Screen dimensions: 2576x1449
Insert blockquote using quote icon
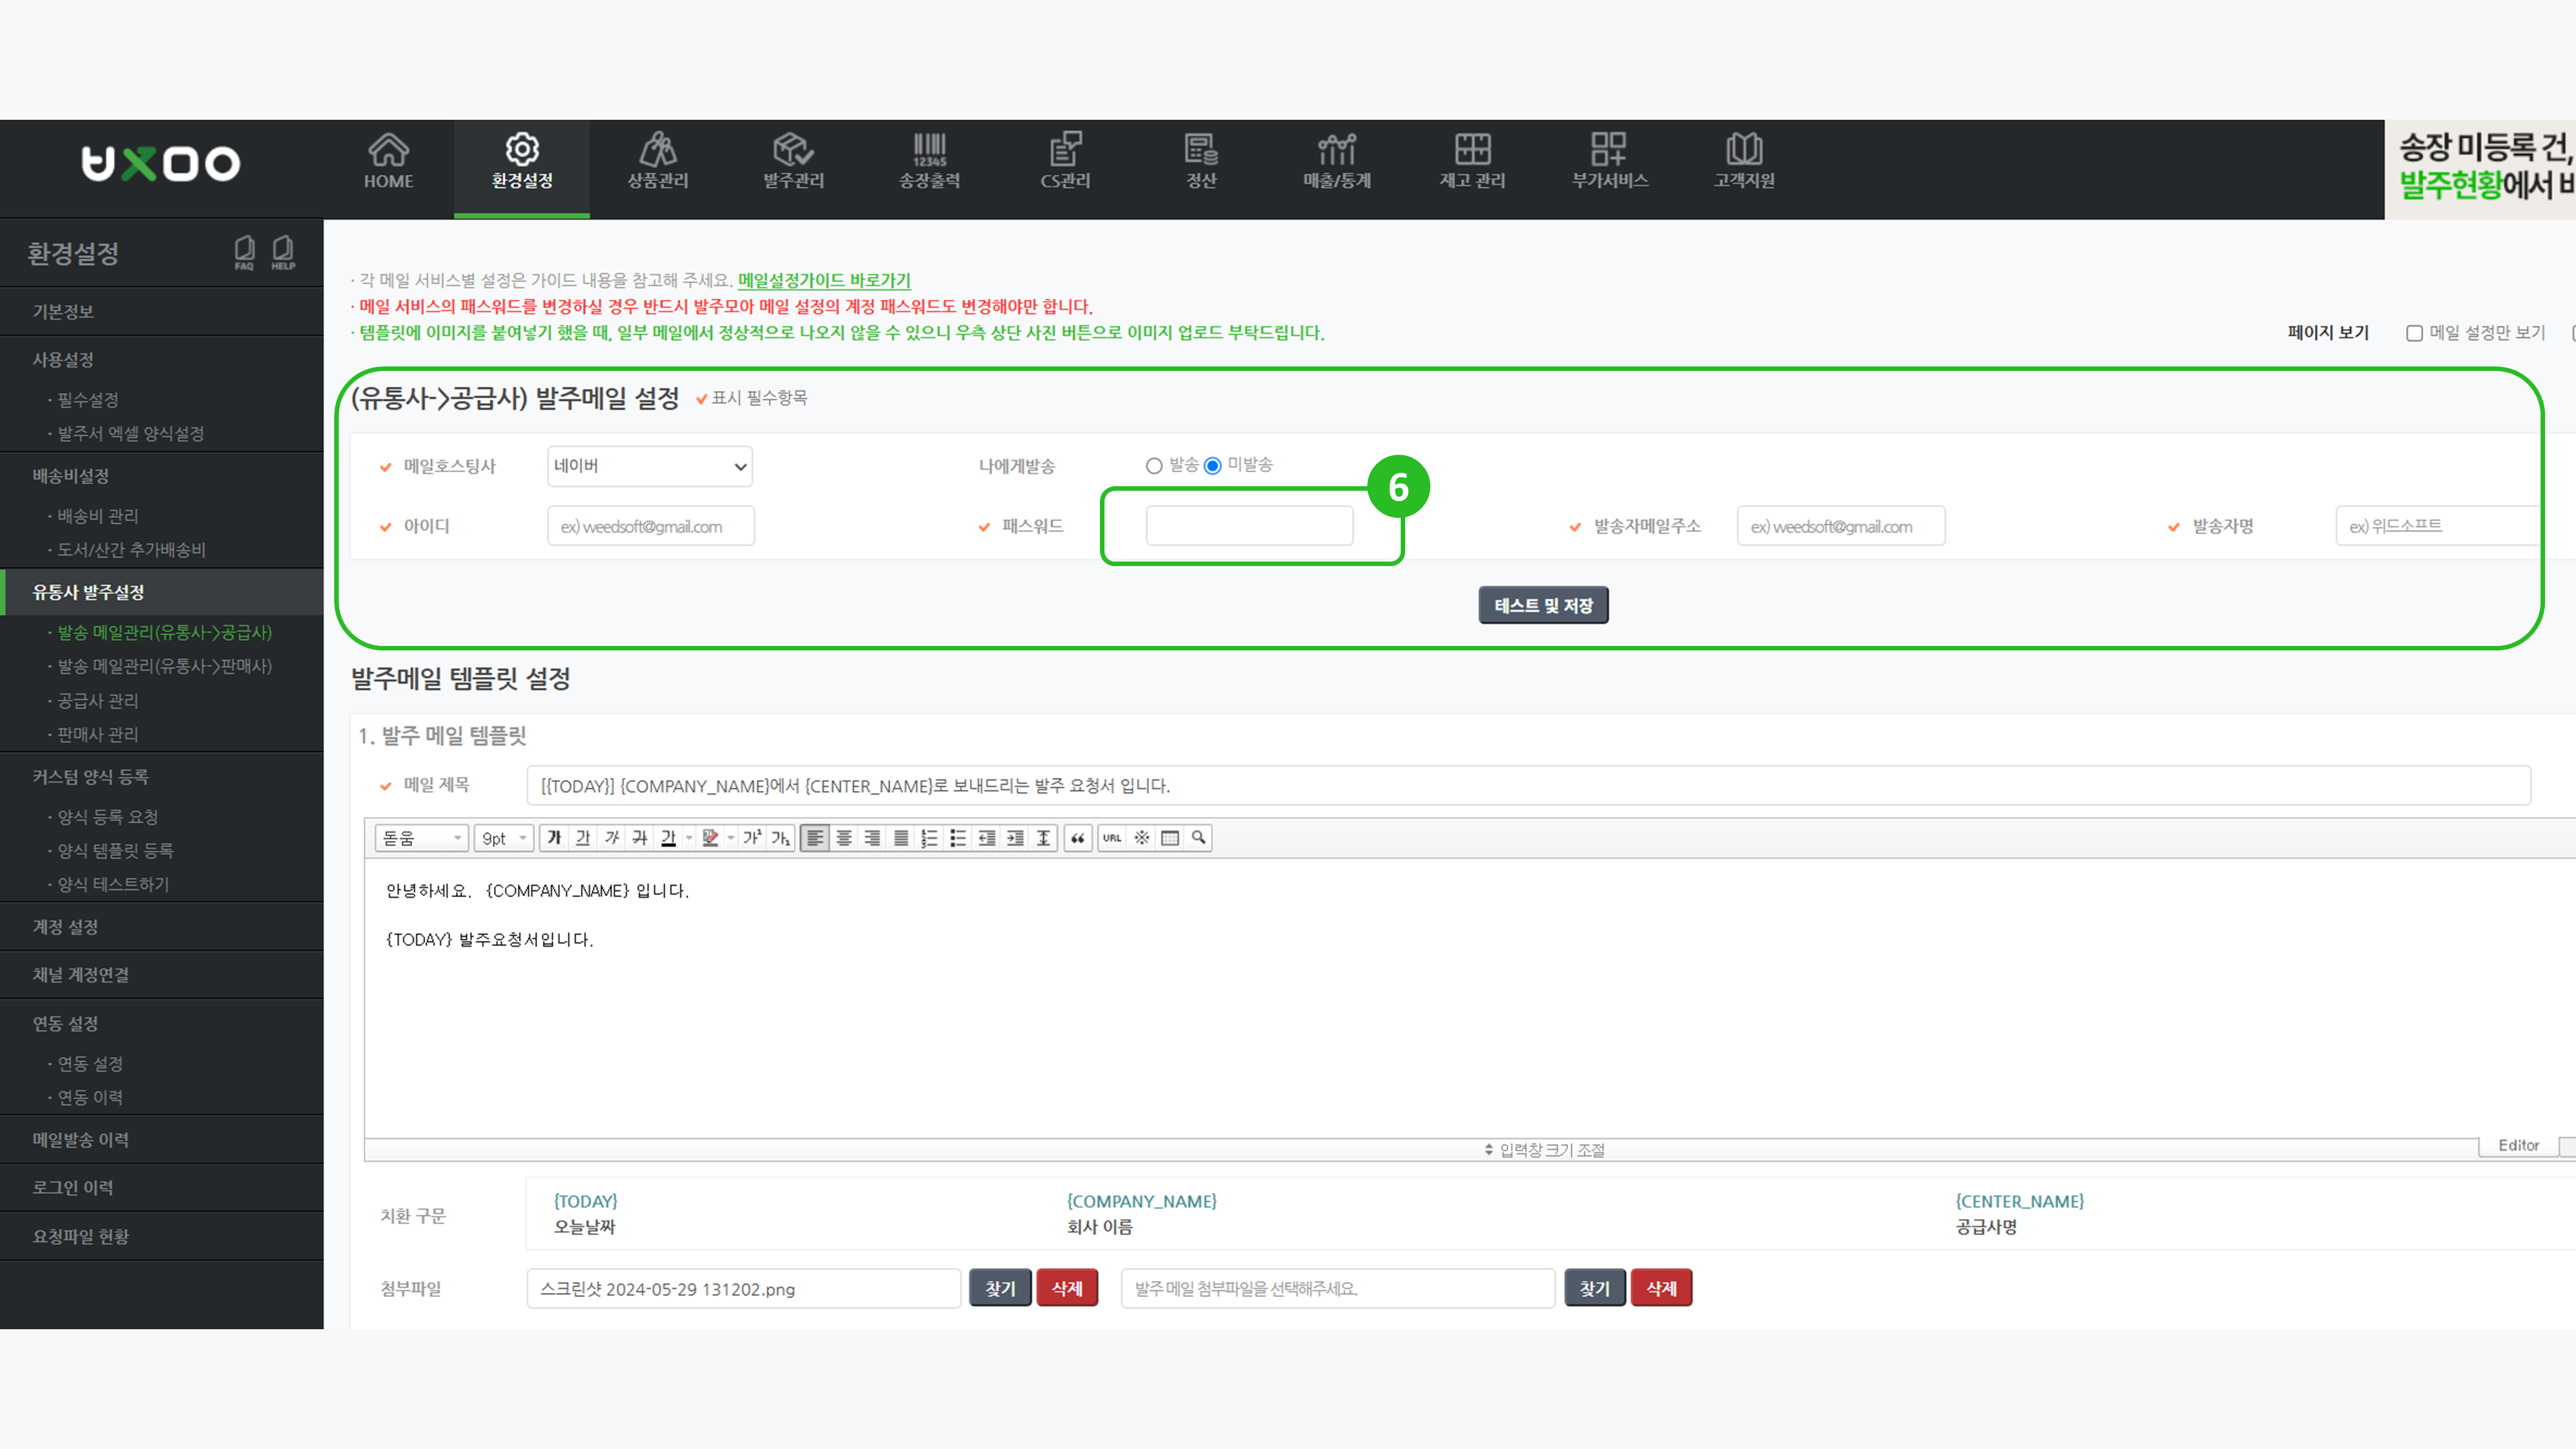point(1077,838)
